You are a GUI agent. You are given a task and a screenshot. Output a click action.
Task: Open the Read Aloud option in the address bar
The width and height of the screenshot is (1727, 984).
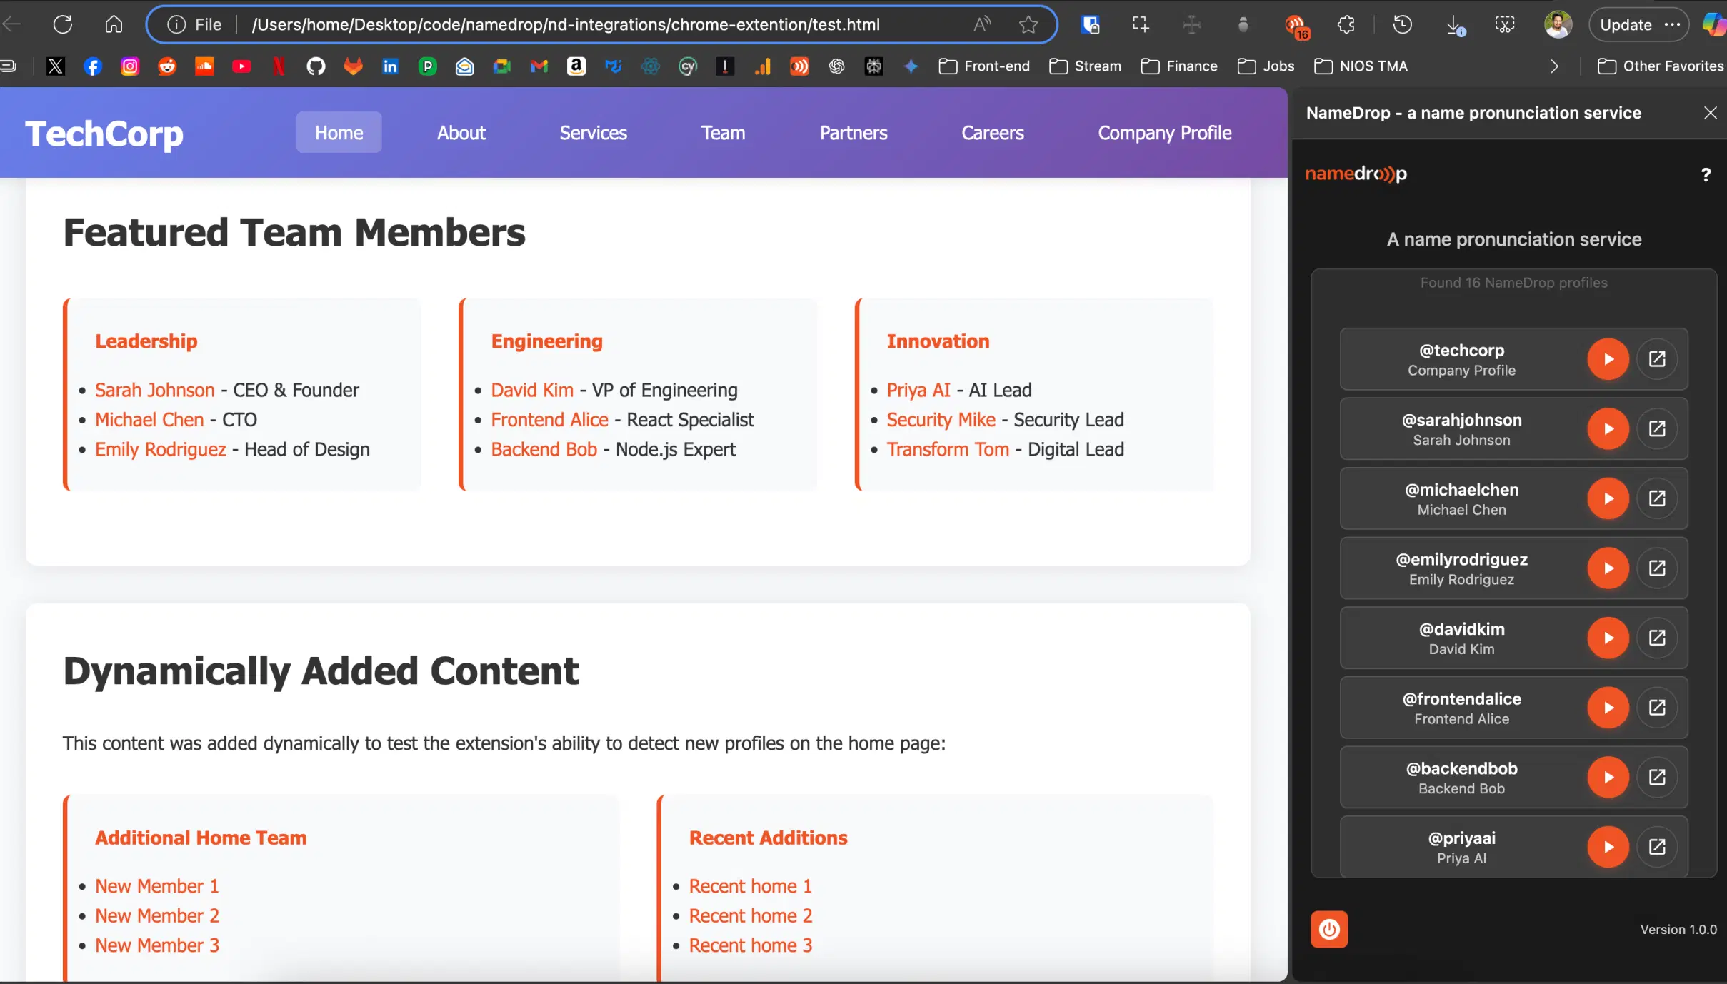(982, 24)
